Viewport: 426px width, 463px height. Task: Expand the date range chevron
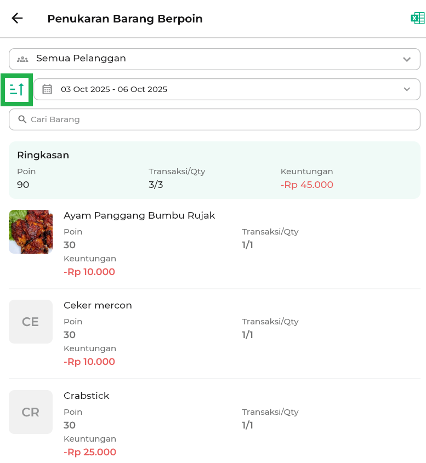[406, 89]
